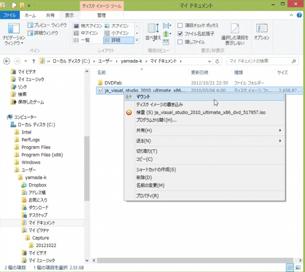Image resolution: width=305 pixels, height=272 pixels.
Task: Switch to large thumbnails view in status bar
Action: click(x=298, y=268)
